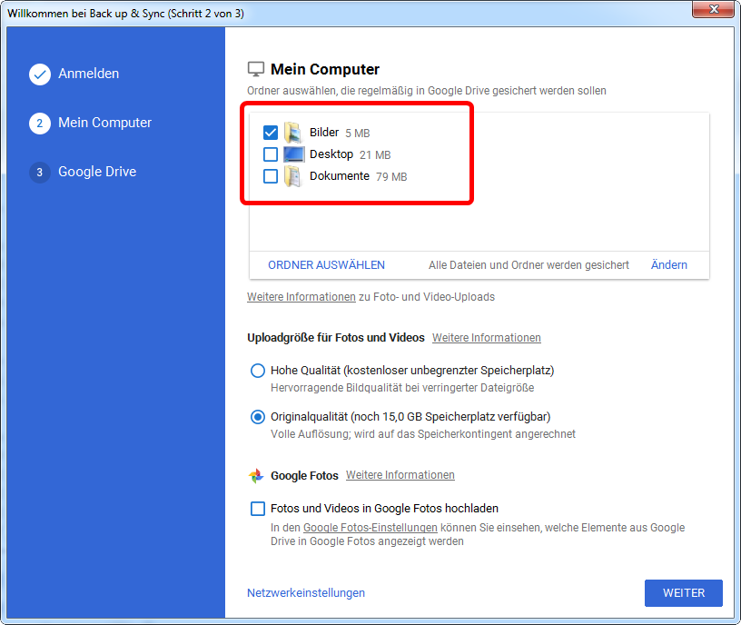The width and height of the screenshot is (741, 625).
Task: Click the Google Fotos pinwheel icon
Action: click(x=256, y=476)
